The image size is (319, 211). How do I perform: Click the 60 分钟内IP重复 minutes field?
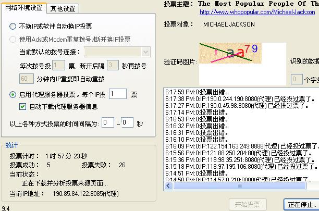[26, 79]
